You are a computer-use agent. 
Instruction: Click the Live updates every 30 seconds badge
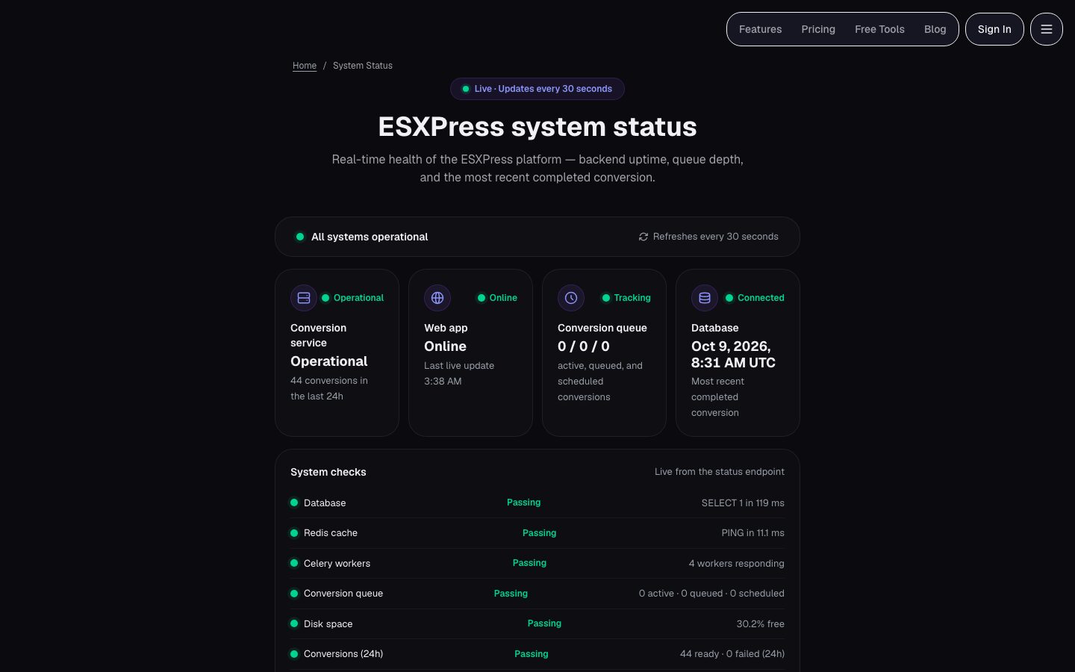[x=537, y=89]
